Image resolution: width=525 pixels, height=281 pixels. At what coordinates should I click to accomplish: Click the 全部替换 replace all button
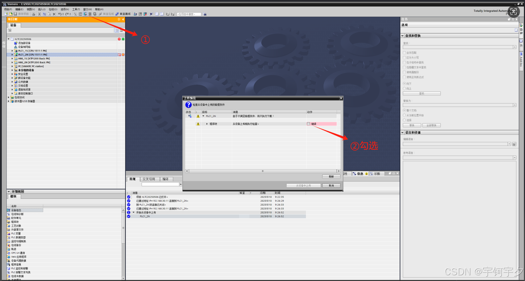click(431, 125)
